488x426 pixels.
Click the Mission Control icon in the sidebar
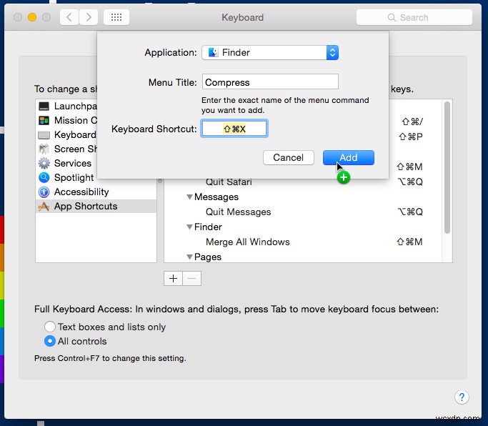[x=44, y=121]
